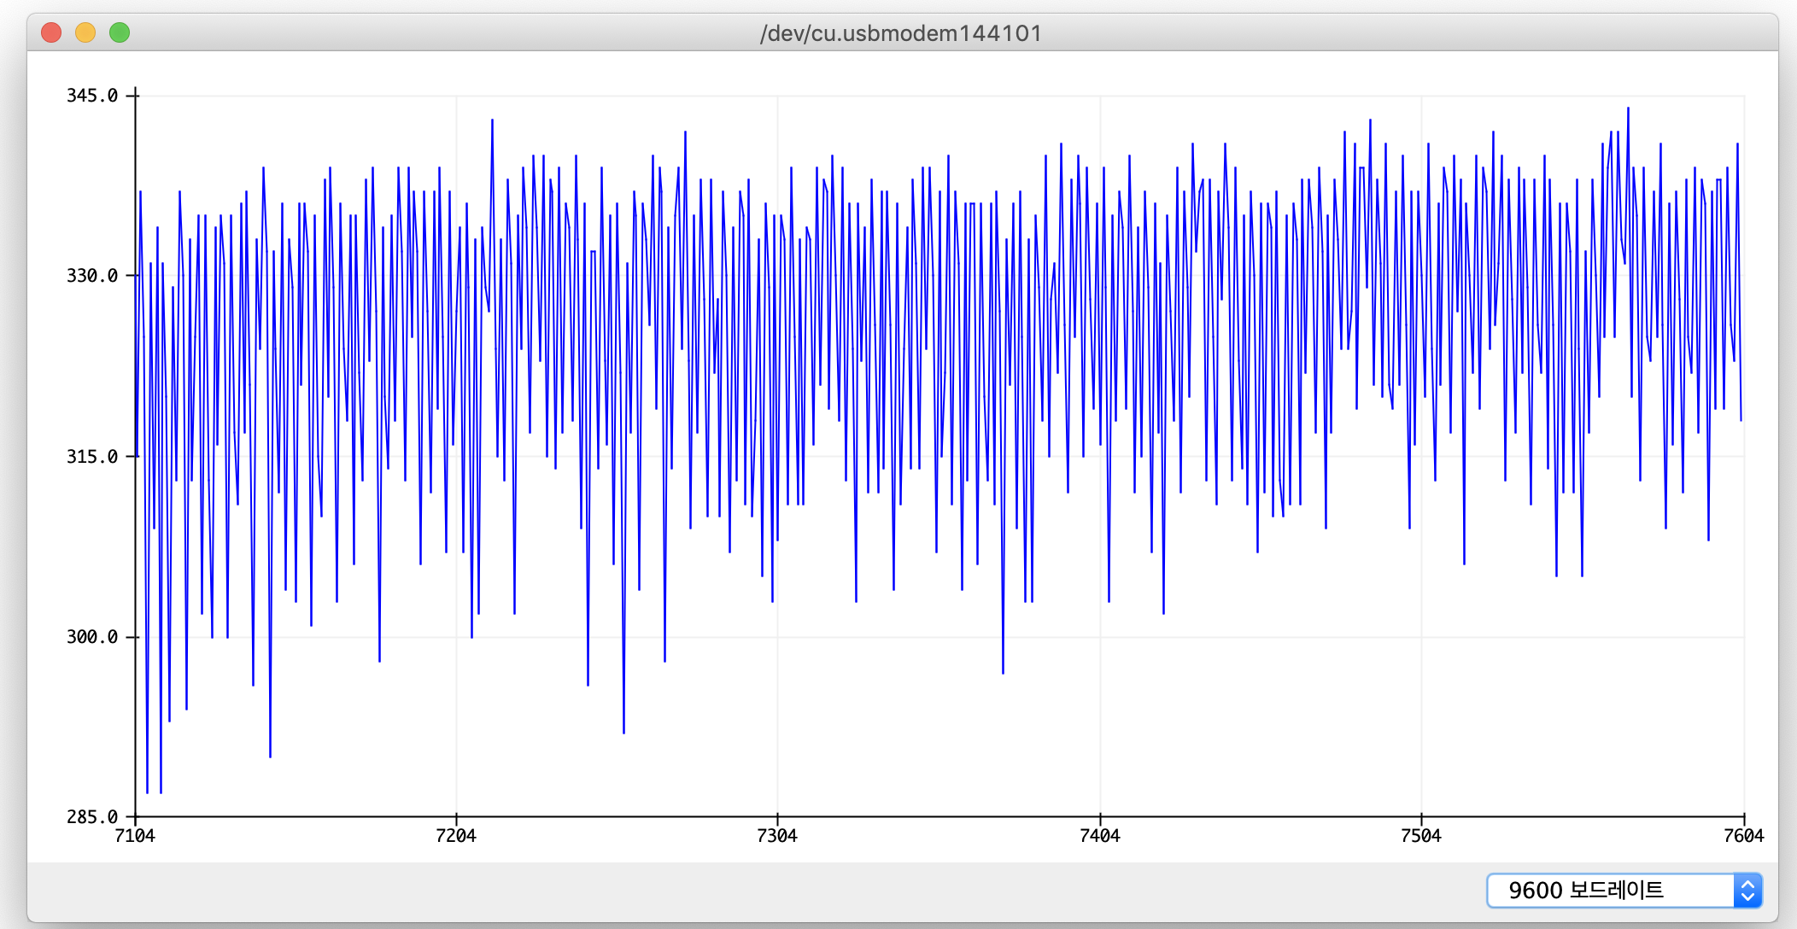This screenshot has height=929, width=1797.
Task: Click the 300.0 y-axis label
Action: [92, 637]
